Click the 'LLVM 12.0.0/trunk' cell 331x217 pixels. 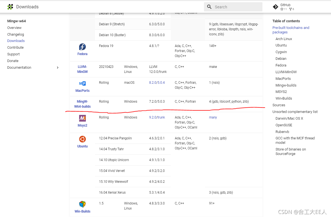click(158, 69)
